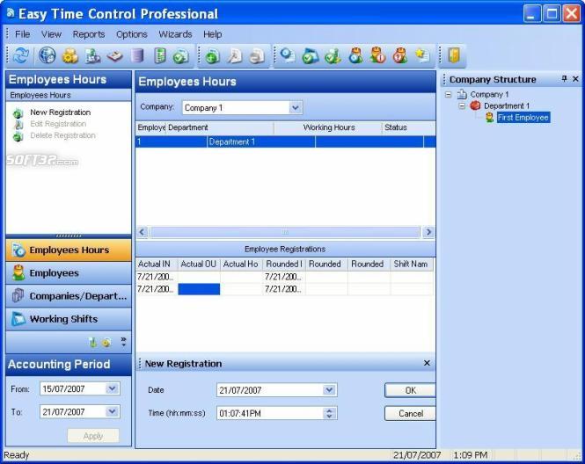Click the yellow gears toolbar icon

coord(70,56)
